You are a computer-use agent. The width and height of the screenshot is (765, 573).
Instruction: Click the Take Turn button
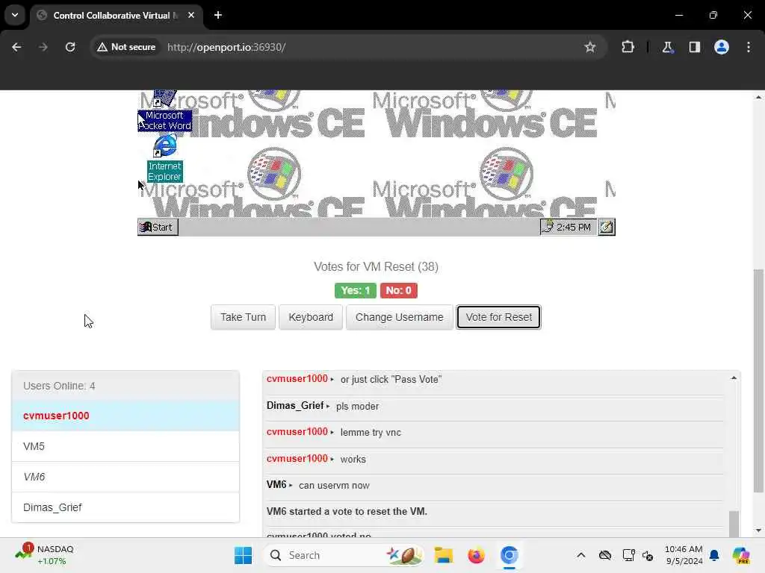click(x=243, y=317)
